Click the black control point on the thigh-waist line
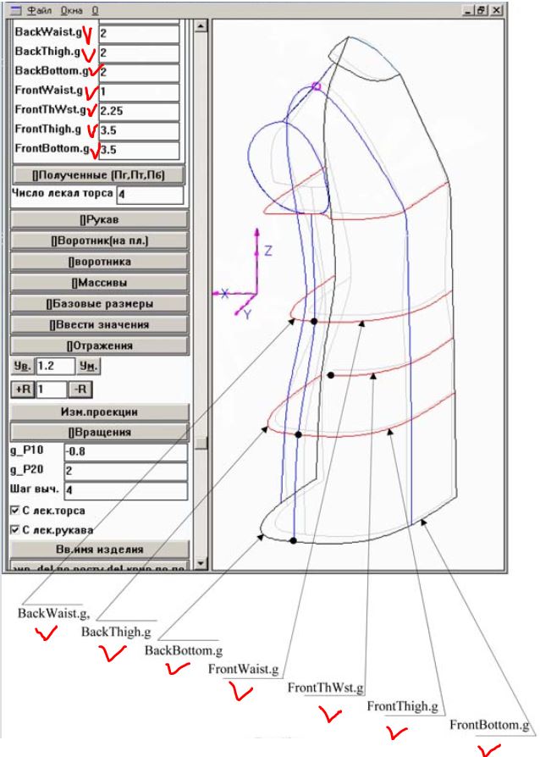Image resolution: width=540 pixels, height=757 pixels. pyautogui.click(x=331, y=375)
